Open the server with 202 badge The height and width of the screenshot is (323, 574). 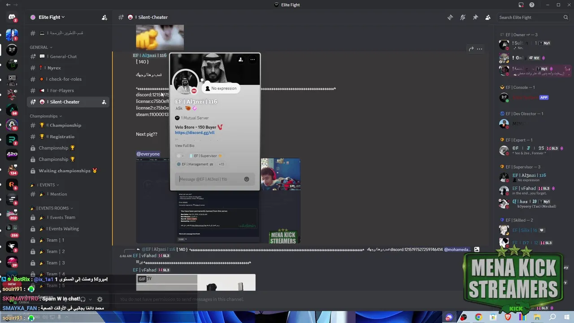(x=12, y=214)
